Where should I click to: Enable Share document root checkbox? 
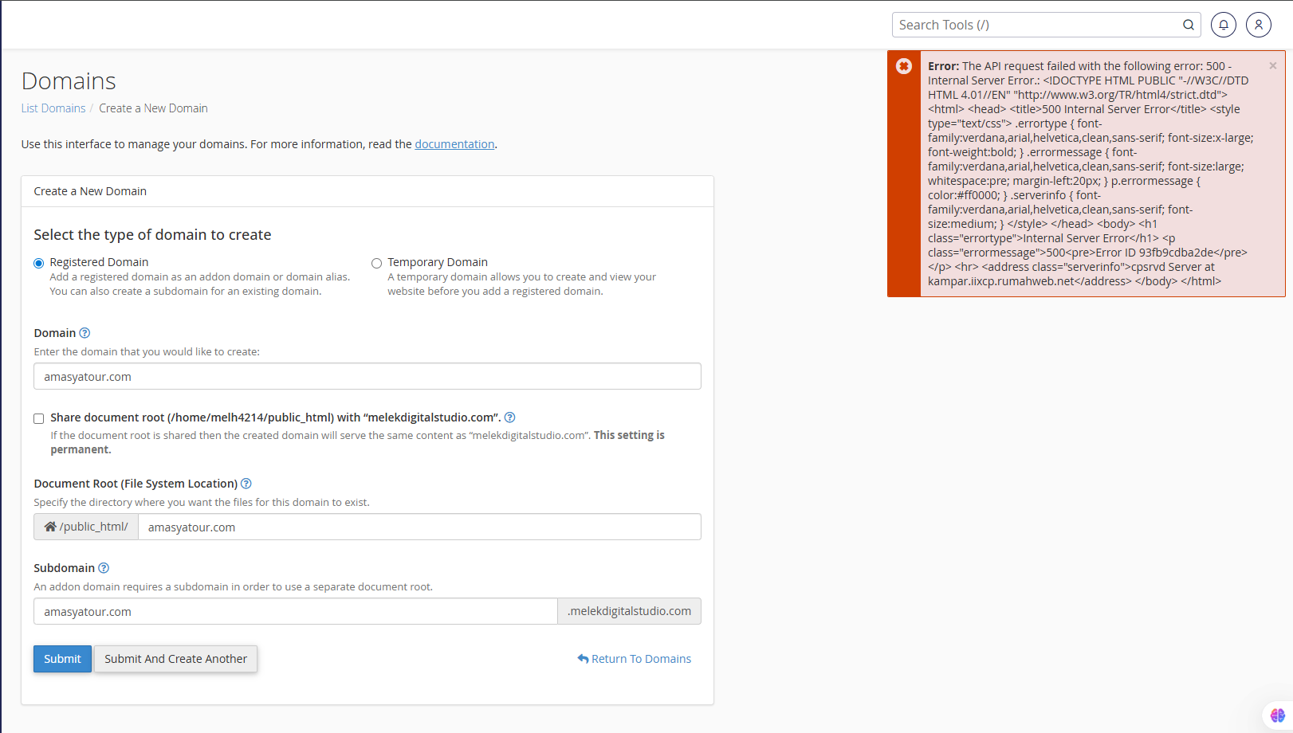39,418
